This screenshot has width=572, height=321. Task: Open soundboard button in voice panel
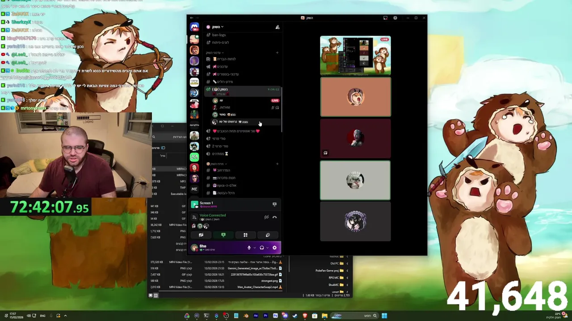pyautogui.click(x=268, y=235)
